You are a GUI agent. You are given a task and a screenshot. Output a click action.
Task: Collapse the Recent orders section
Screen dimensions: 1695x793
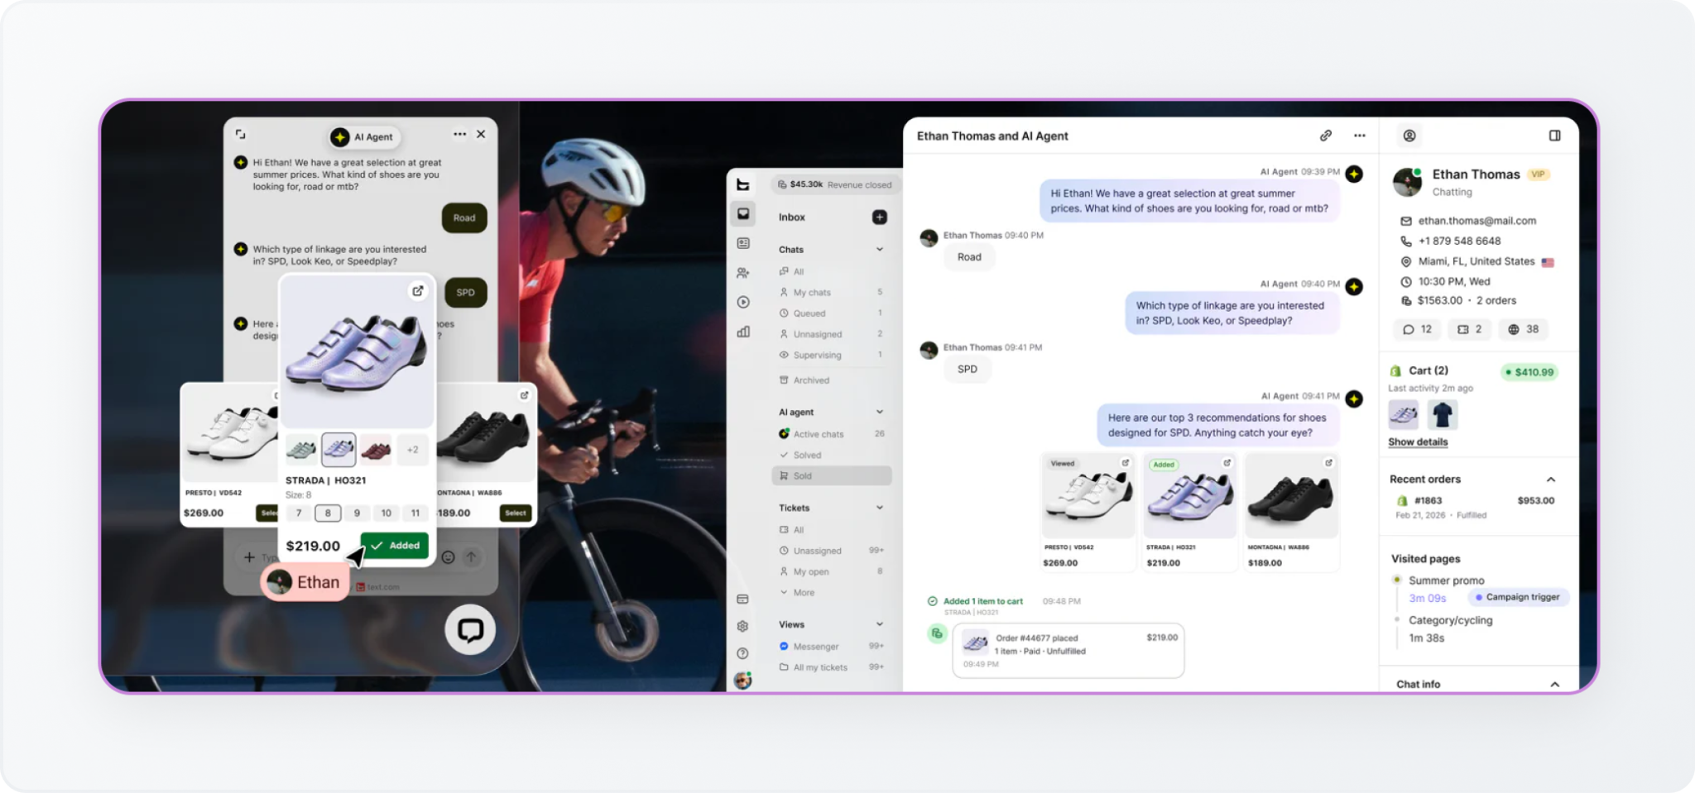[x=1551, y=480]
